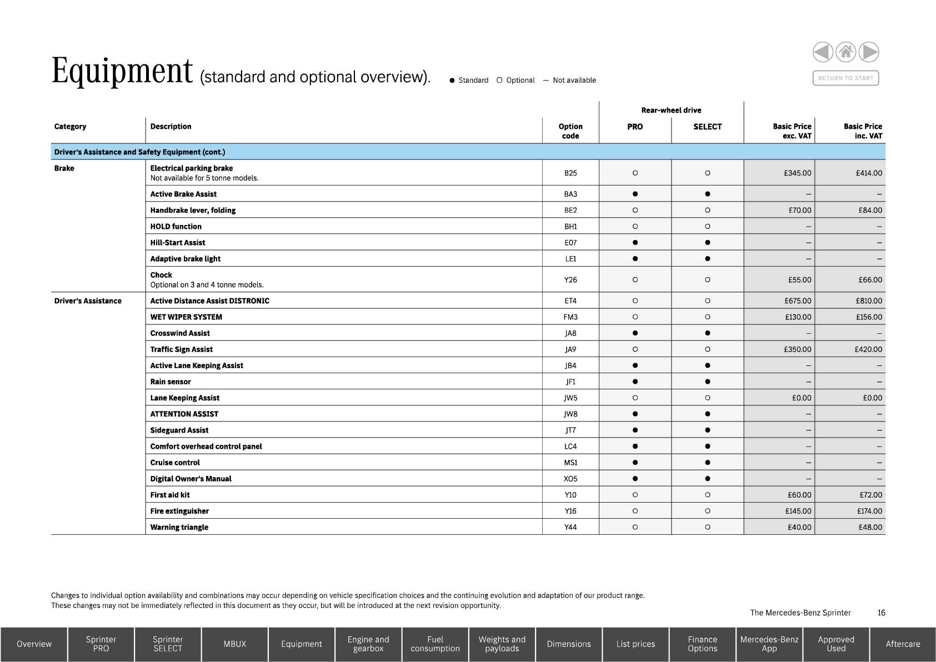Click the Option code column header
The height and width of the screenshot is (662, 936).
click(x=570, y=131)
